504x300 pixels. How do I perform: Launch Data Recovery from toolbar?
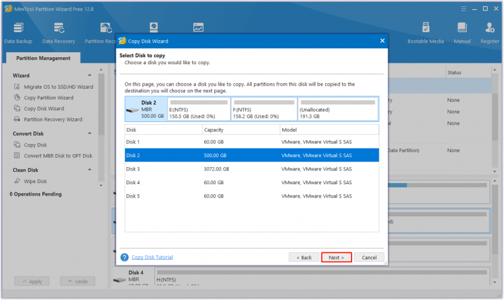coord(59,33)
